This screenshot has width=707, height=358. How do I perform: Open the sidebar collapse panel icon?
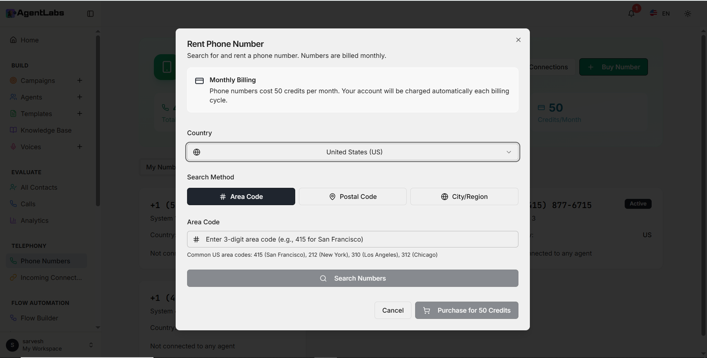(90, 13)
